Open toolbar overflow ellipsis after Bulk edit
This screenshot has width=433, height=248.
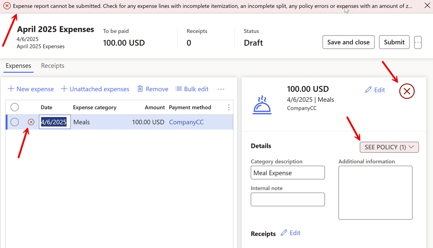point(221,89)
